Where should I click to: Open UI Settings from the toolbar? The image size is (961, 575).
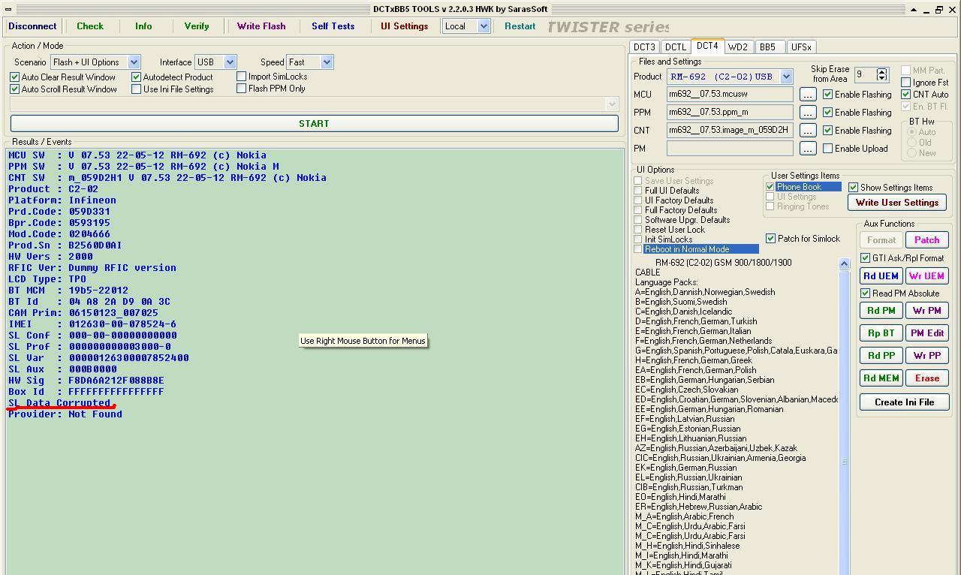click(x=404, y=26)
